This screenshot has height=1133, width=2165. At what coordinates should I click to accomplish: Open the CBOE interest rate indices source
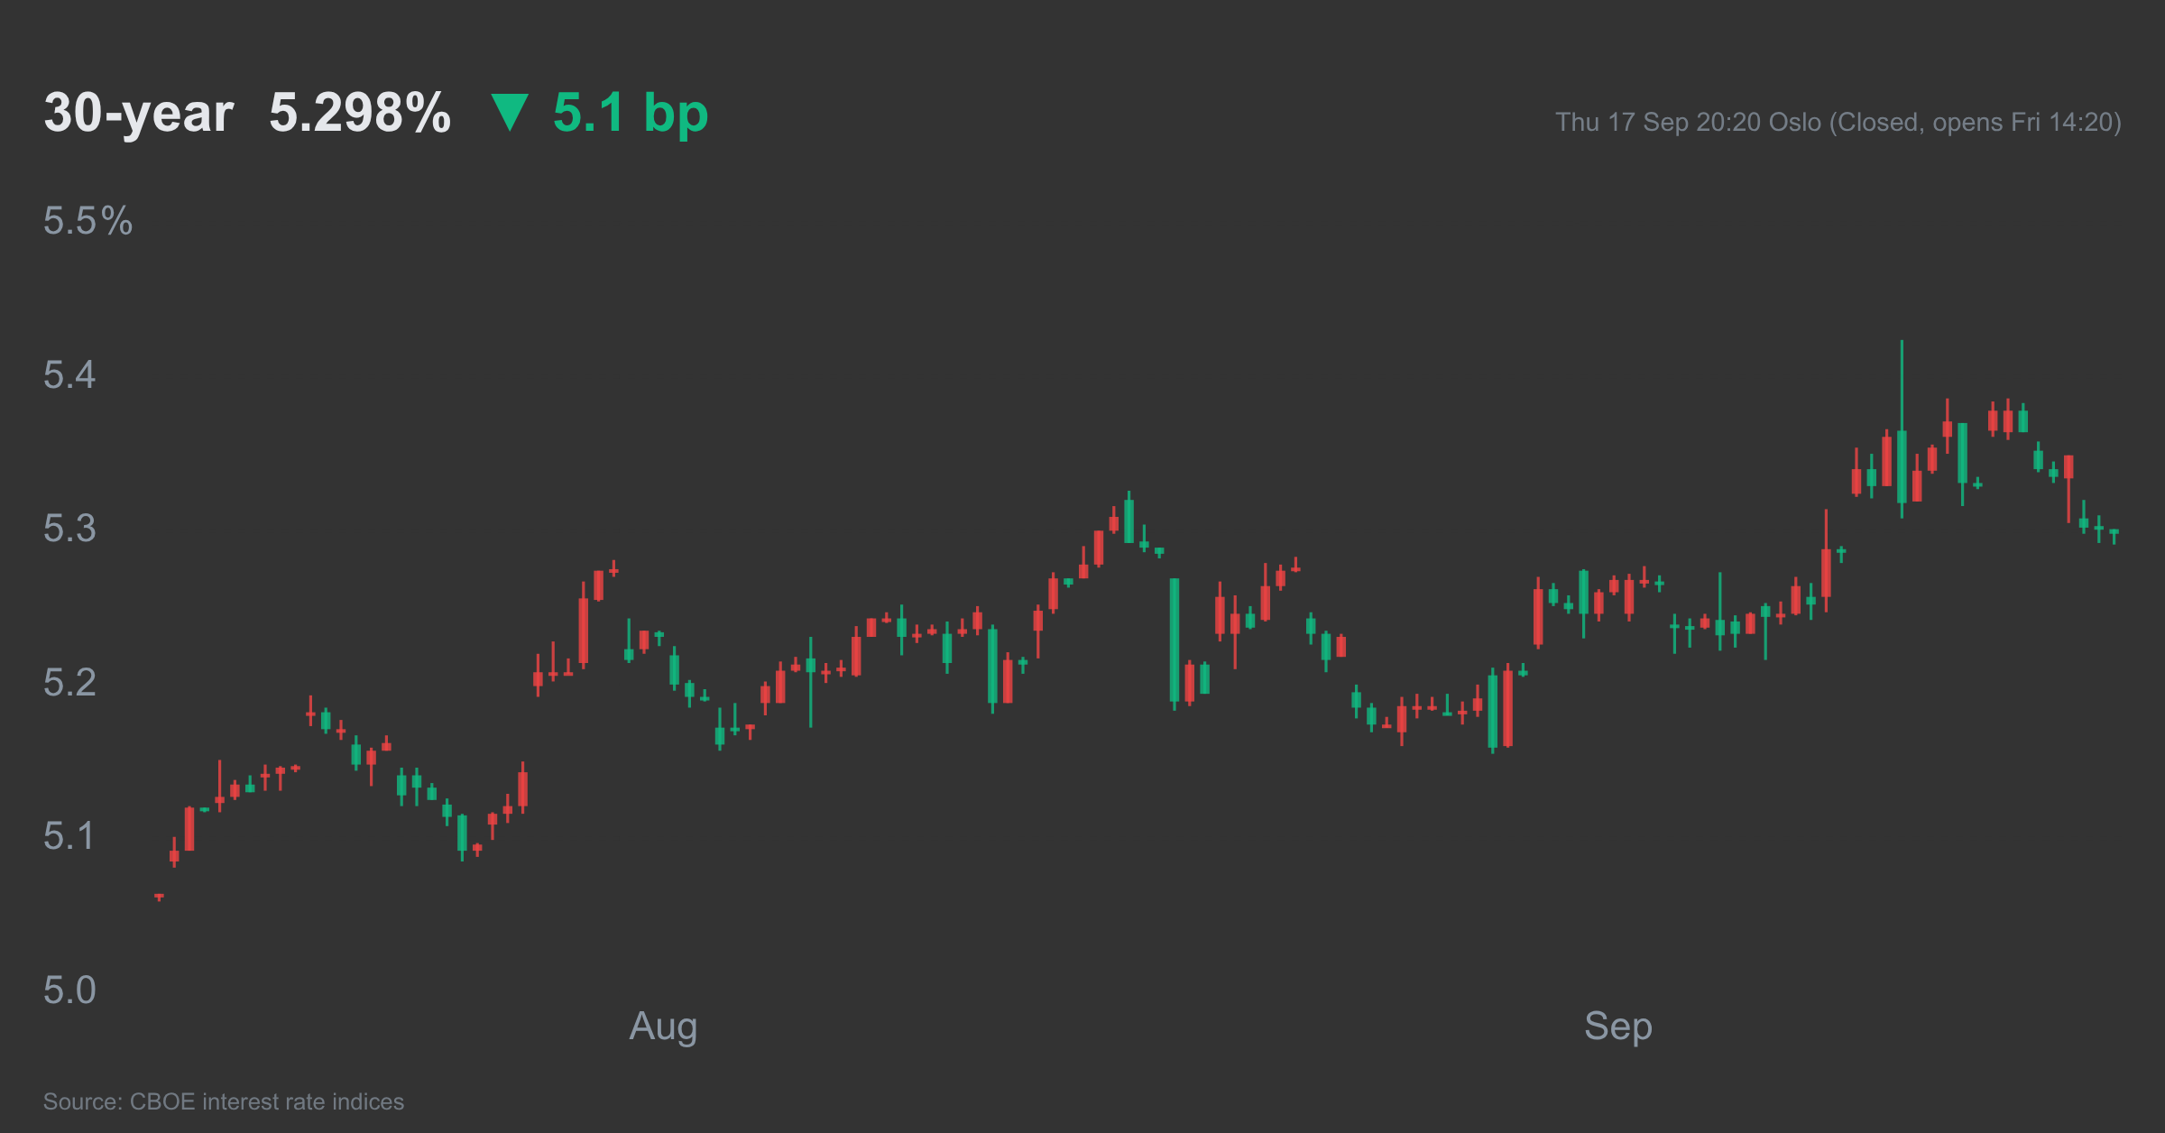pyautogui.click(x=224, y=1101)
